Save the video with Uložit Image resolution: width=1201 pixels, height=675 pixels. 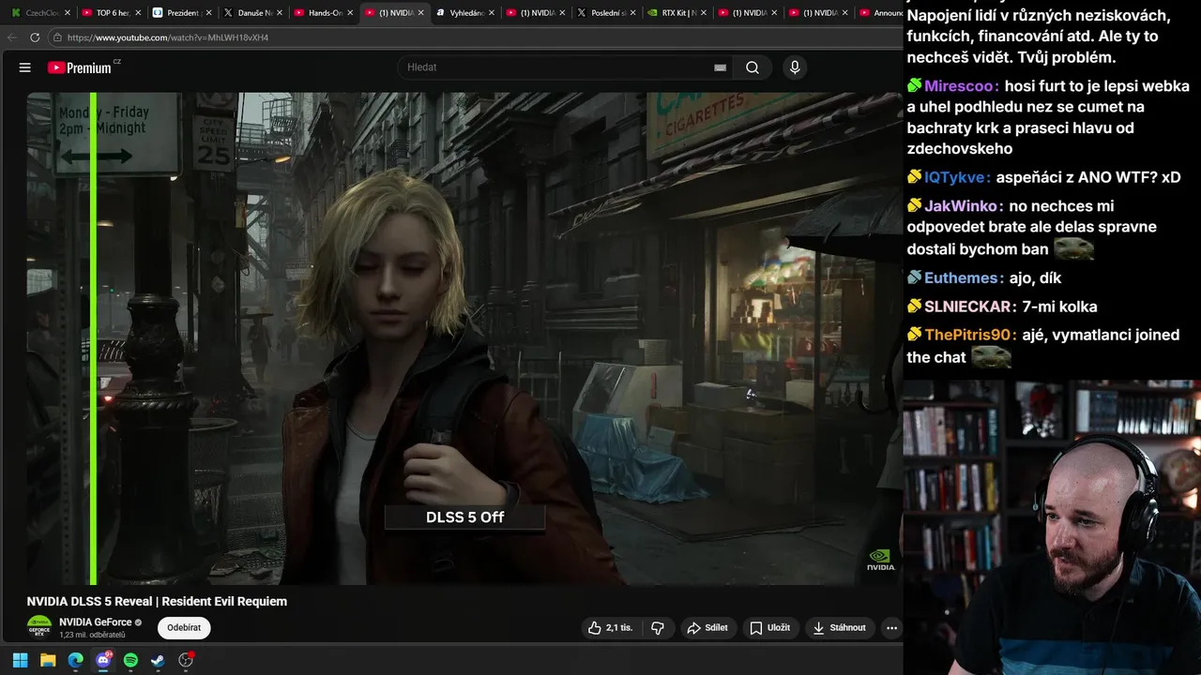coord(769,628)
